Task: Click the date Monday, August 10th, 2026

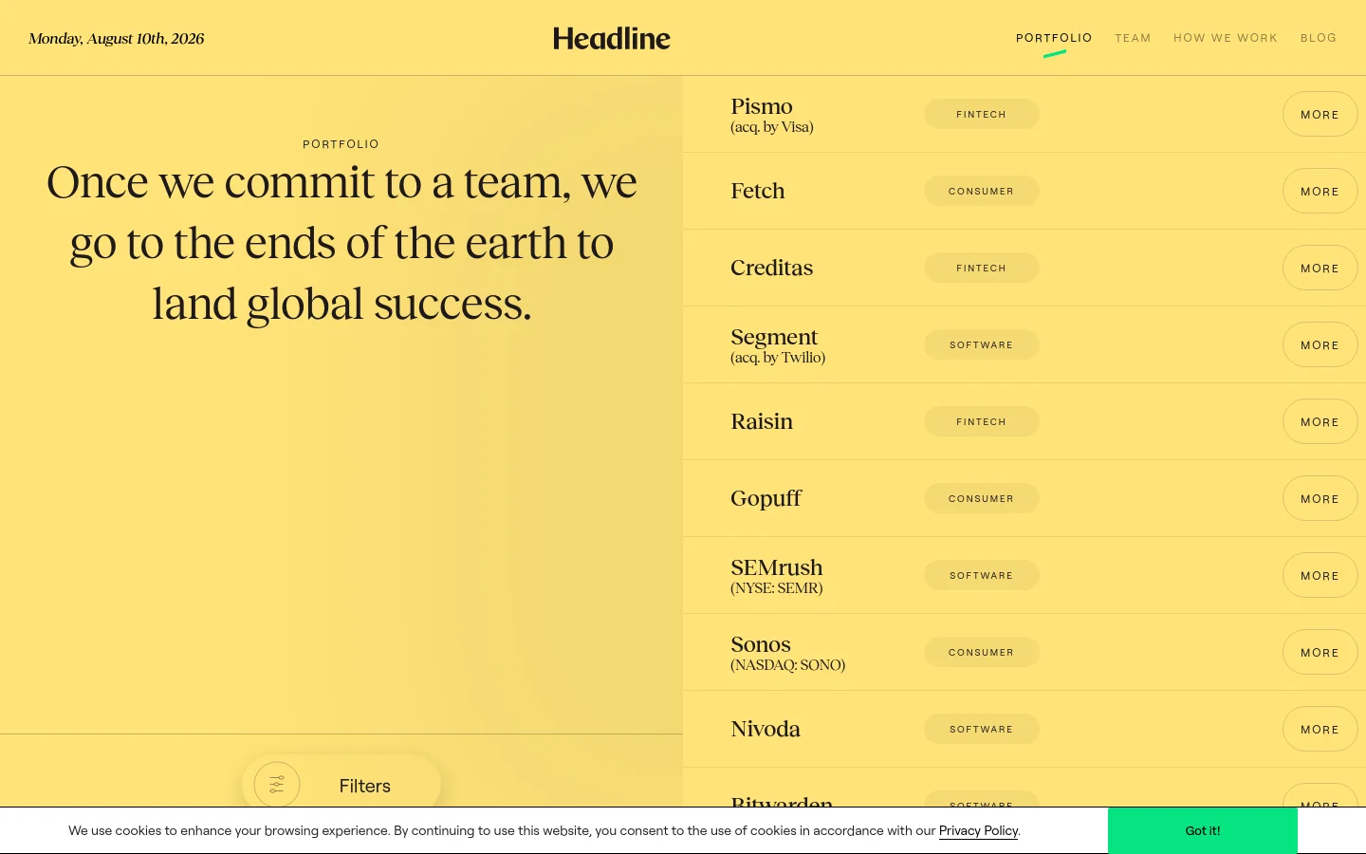Action: (117, 39)
